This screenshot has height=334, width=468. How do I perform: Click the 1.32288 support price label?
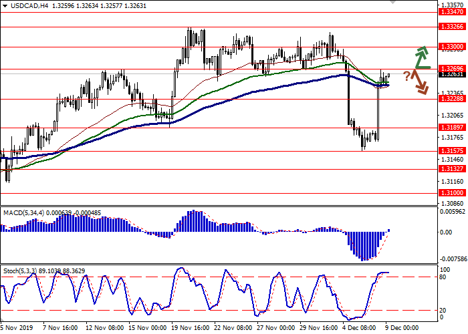coord(449,99)
